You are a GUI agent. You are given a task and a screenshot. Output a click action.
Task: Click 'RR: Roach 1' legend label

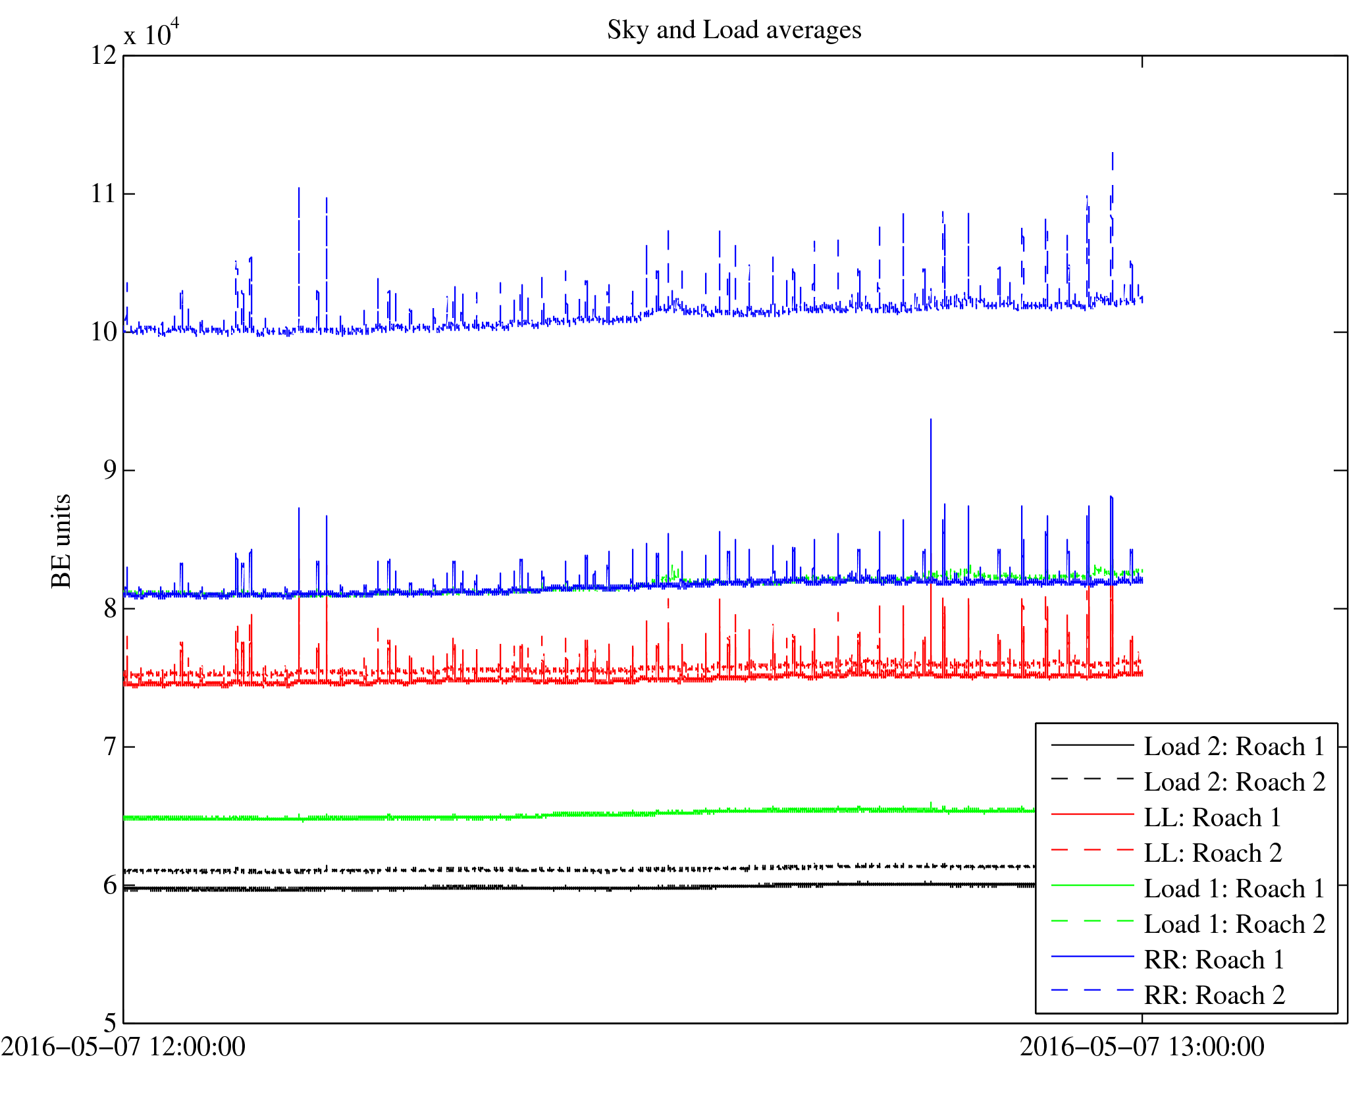pyautogui.click(x=1214, y=960)
